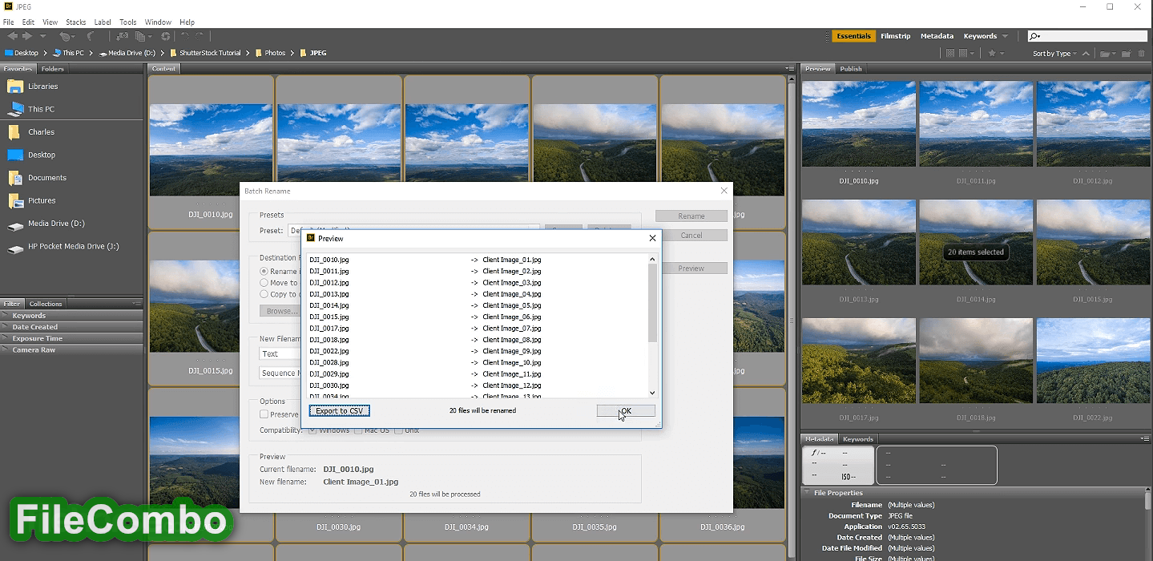Click the Go forward arrow in Bridge toolbar

pos(27,36)
